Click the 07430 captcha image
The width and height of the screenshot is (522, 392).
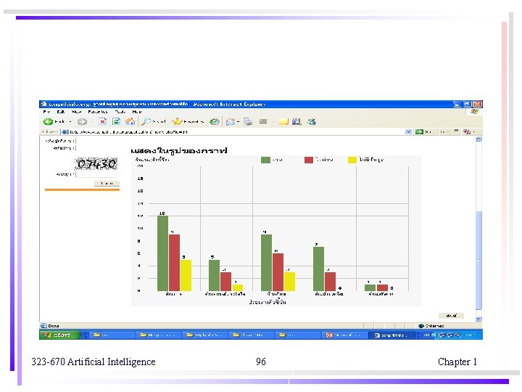tap(96, 163)
